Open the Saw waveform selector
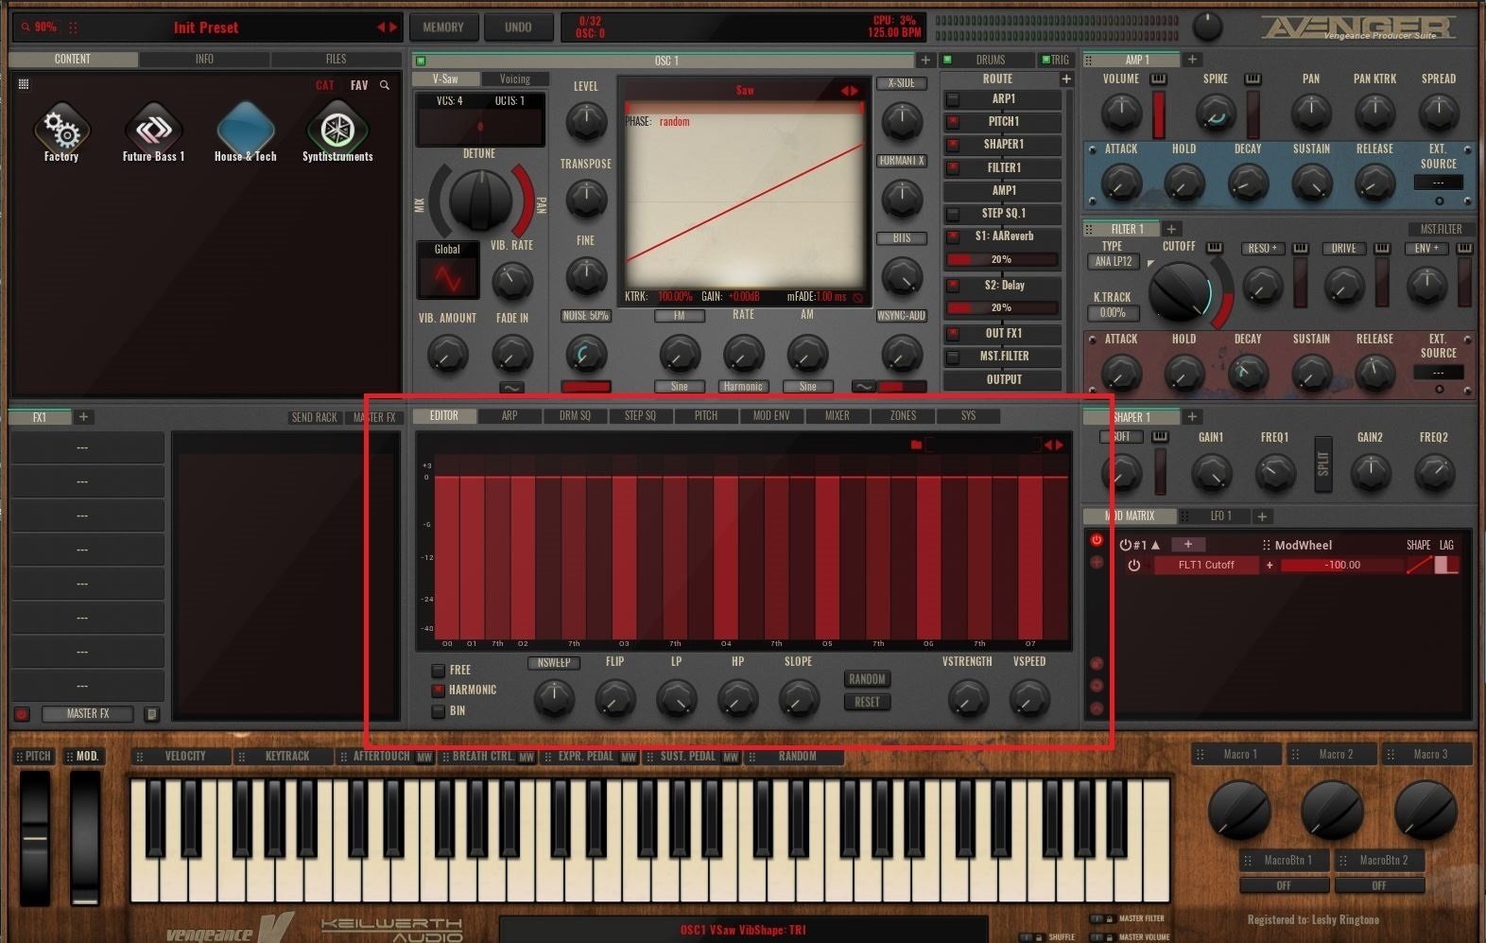The height and width of the screenshot is (943, 1486). [745, 91]
